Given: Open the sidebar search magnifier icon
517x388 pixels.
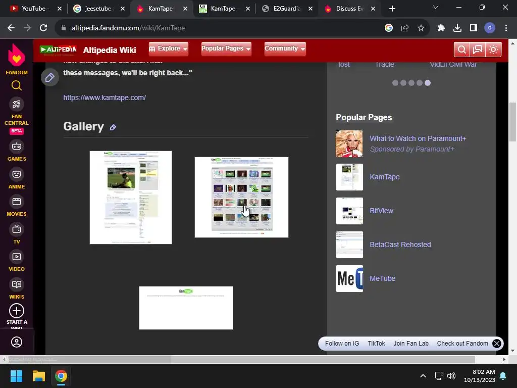Looking at the screenshot, I should (x=17, y=85).
